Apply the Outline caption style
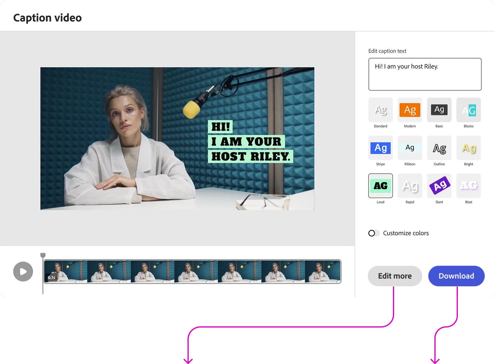Image resolution: width=495 pixels, height=364 pixels. [439, 148]
